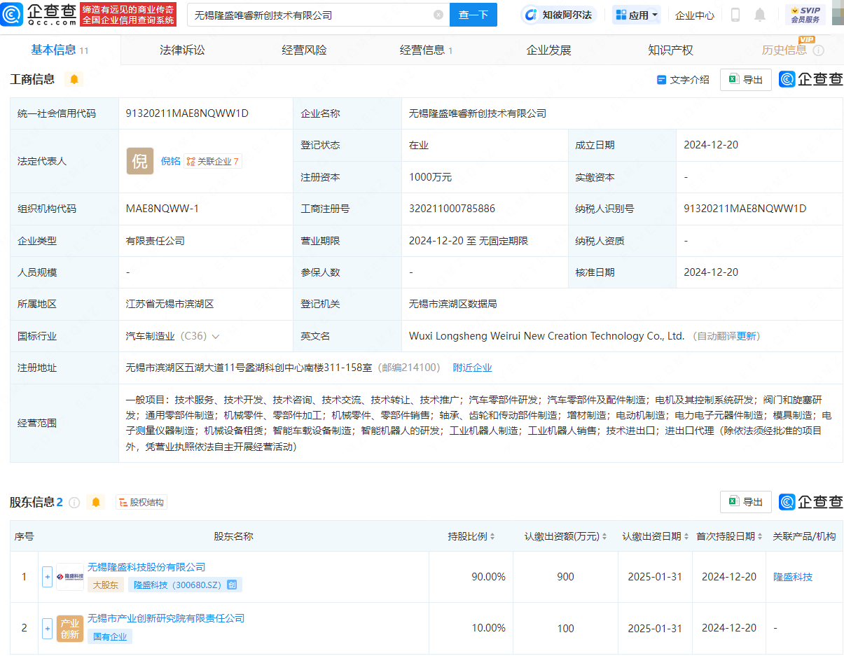Select the credit code 91320211MAE8NQWW1D

coord(187,113)
